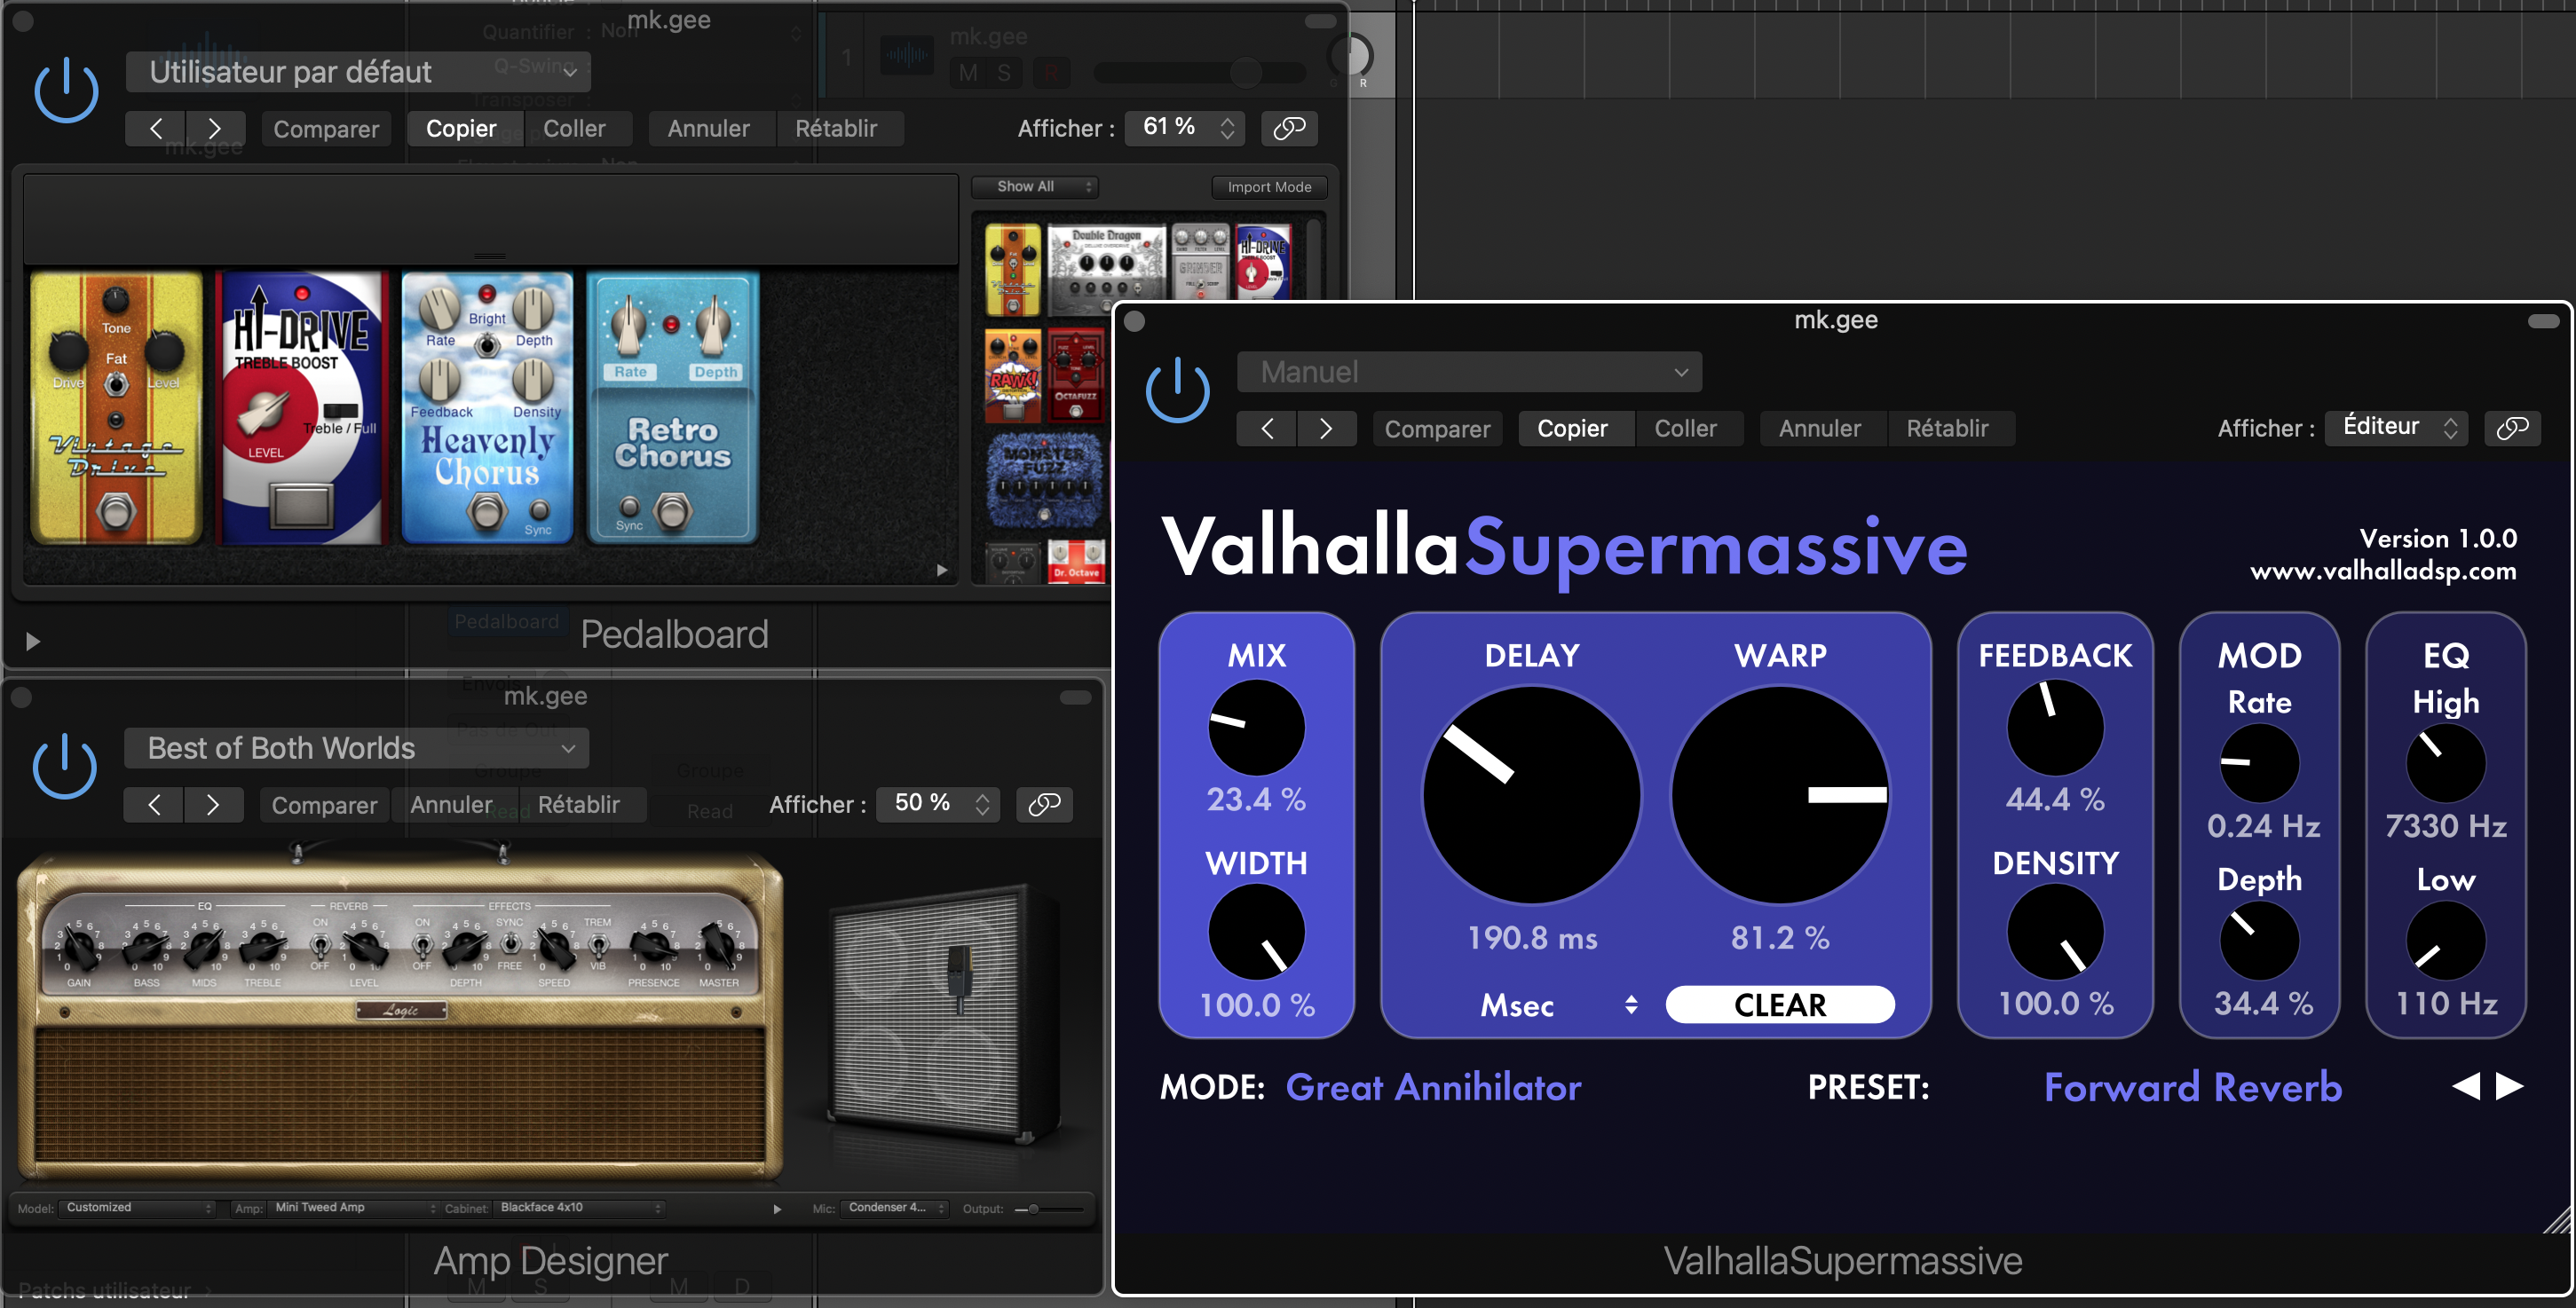Toggle power of the Amp Designer plugin
This screenshot has height=1308, width=2576.
tap(65, 766)
